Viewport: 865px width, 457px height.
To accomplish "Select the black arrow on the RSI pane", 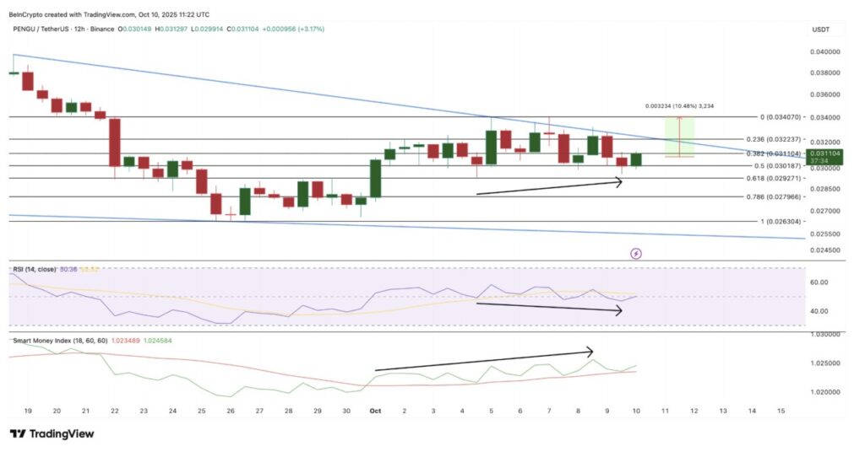I will [549, 307].
